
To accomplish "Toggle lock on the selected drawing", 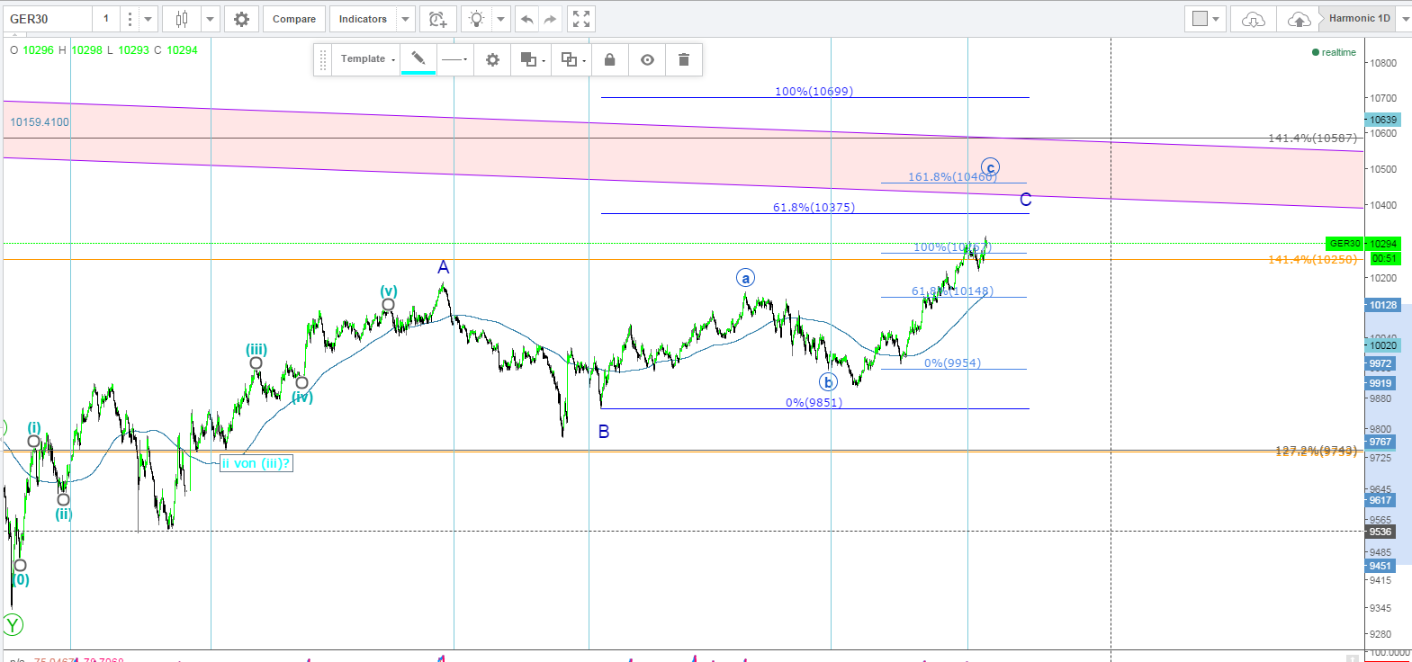I will click(x=609, y=59).
